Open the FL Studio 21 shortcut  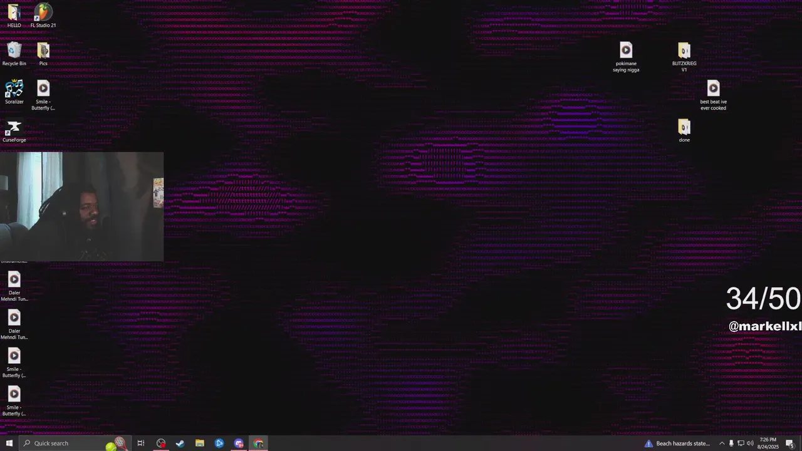tap(43, 16)
